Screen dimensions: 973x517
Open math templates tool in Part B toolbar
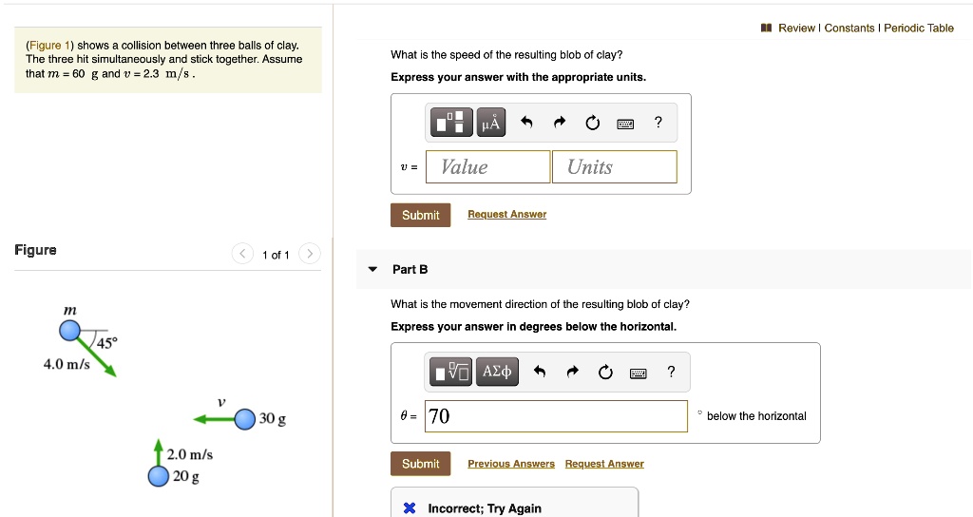point(451,372)
